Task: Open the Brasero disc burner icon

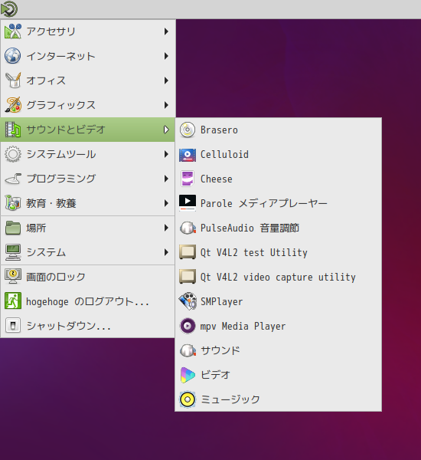Action: click(188, 130)
